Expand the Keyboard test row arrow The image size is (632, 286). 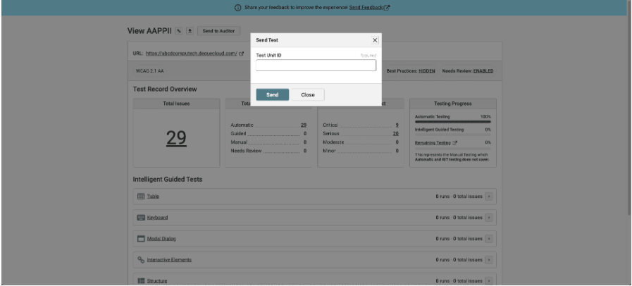pyautogui.click(x=490, y=218)
